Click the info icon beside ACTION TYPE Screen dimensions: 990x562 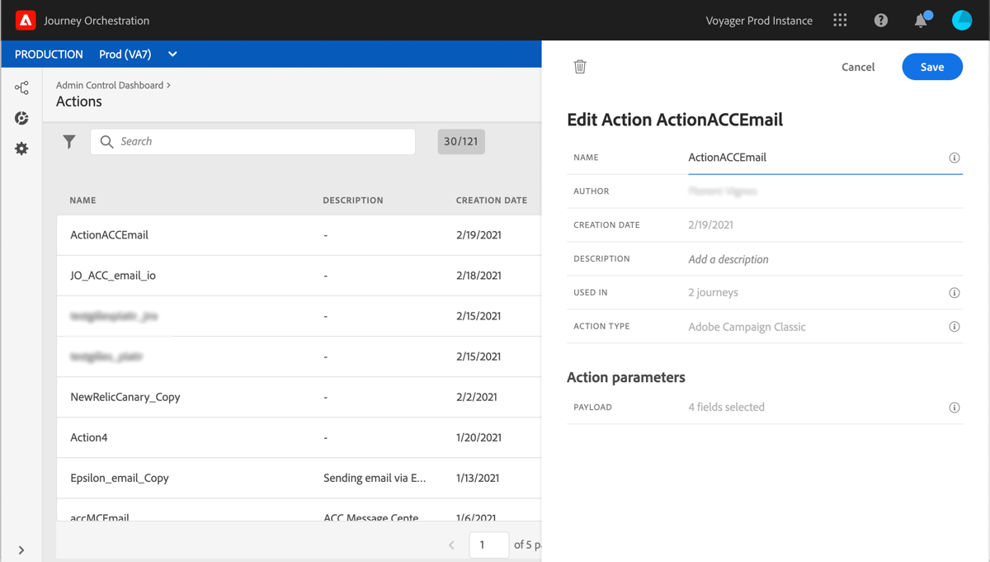click(955, 326)
